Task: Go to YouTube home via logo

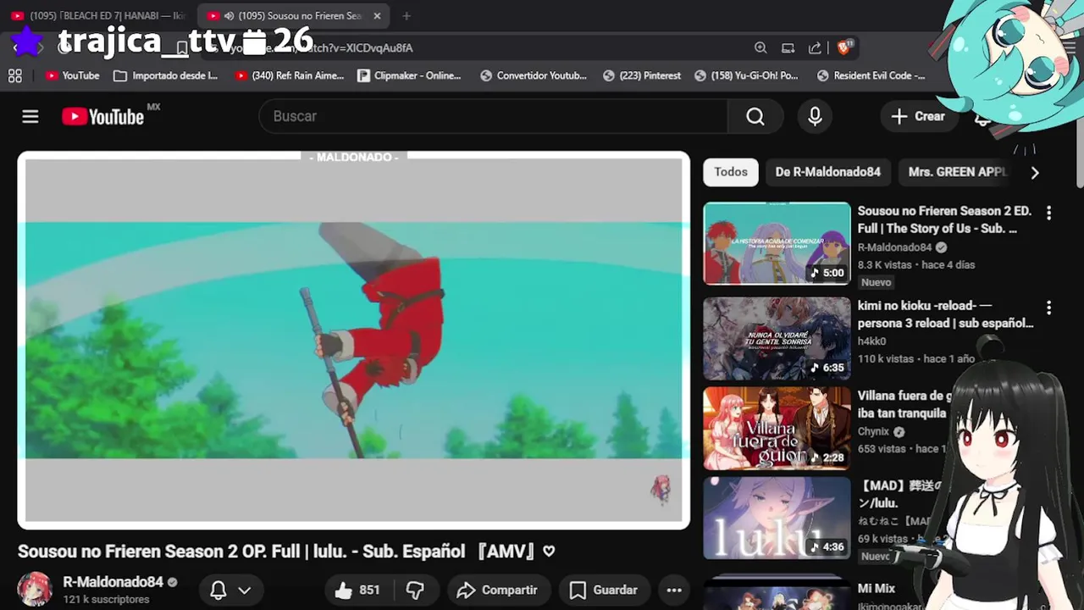Action: (x=103, y=117)
